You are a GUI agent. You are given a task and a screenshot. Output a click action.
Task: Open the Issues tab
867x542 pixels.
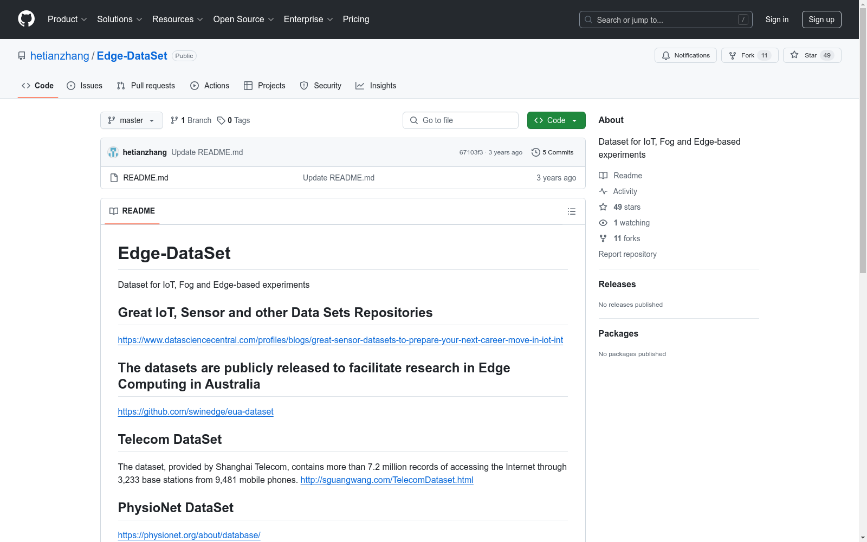coord(85,86)
